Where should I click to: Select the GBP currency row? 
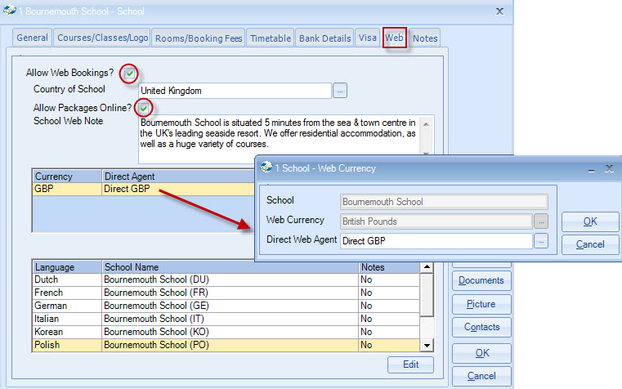coord(139,189)
